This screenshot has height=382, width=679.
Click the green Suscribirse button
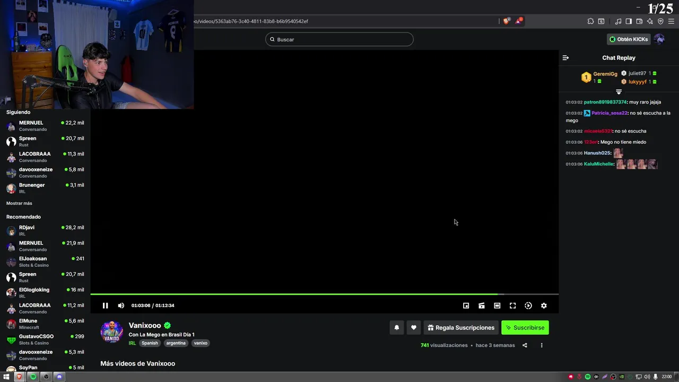525,328
